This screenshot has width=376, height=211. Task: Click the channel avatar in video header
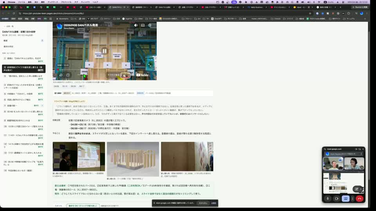click(x=59, y=26)
